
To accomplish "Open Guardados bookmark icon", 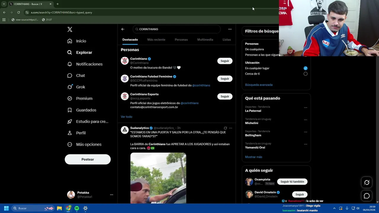I will click(70, 110).
